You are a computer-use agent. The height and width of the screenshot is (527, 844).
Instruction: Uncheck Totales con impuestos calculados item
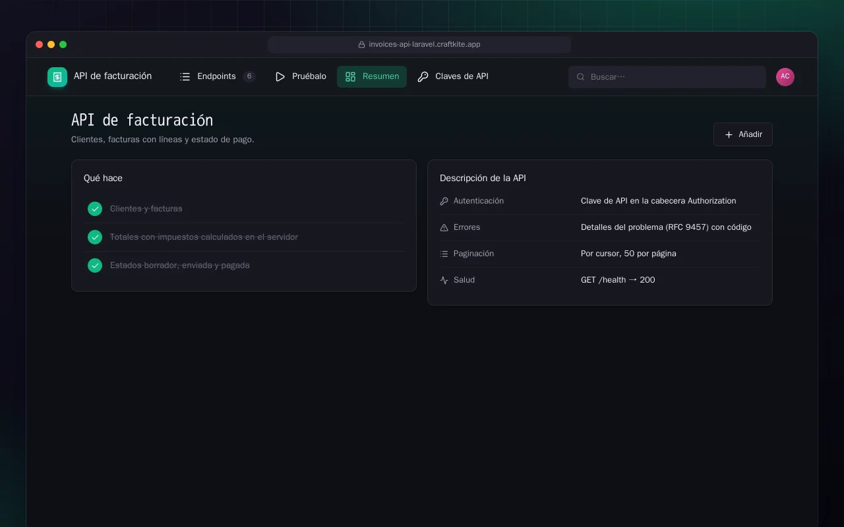pos(95,237)
